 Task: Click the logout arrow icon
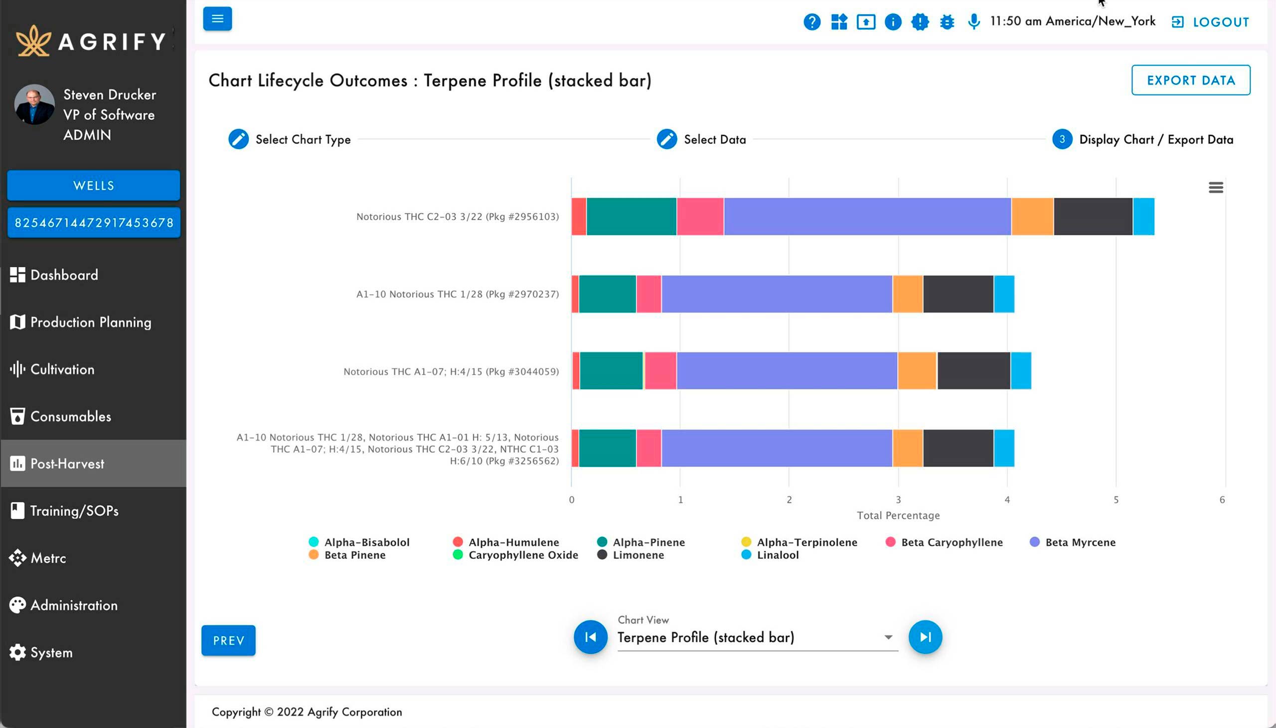[1177, 22]
